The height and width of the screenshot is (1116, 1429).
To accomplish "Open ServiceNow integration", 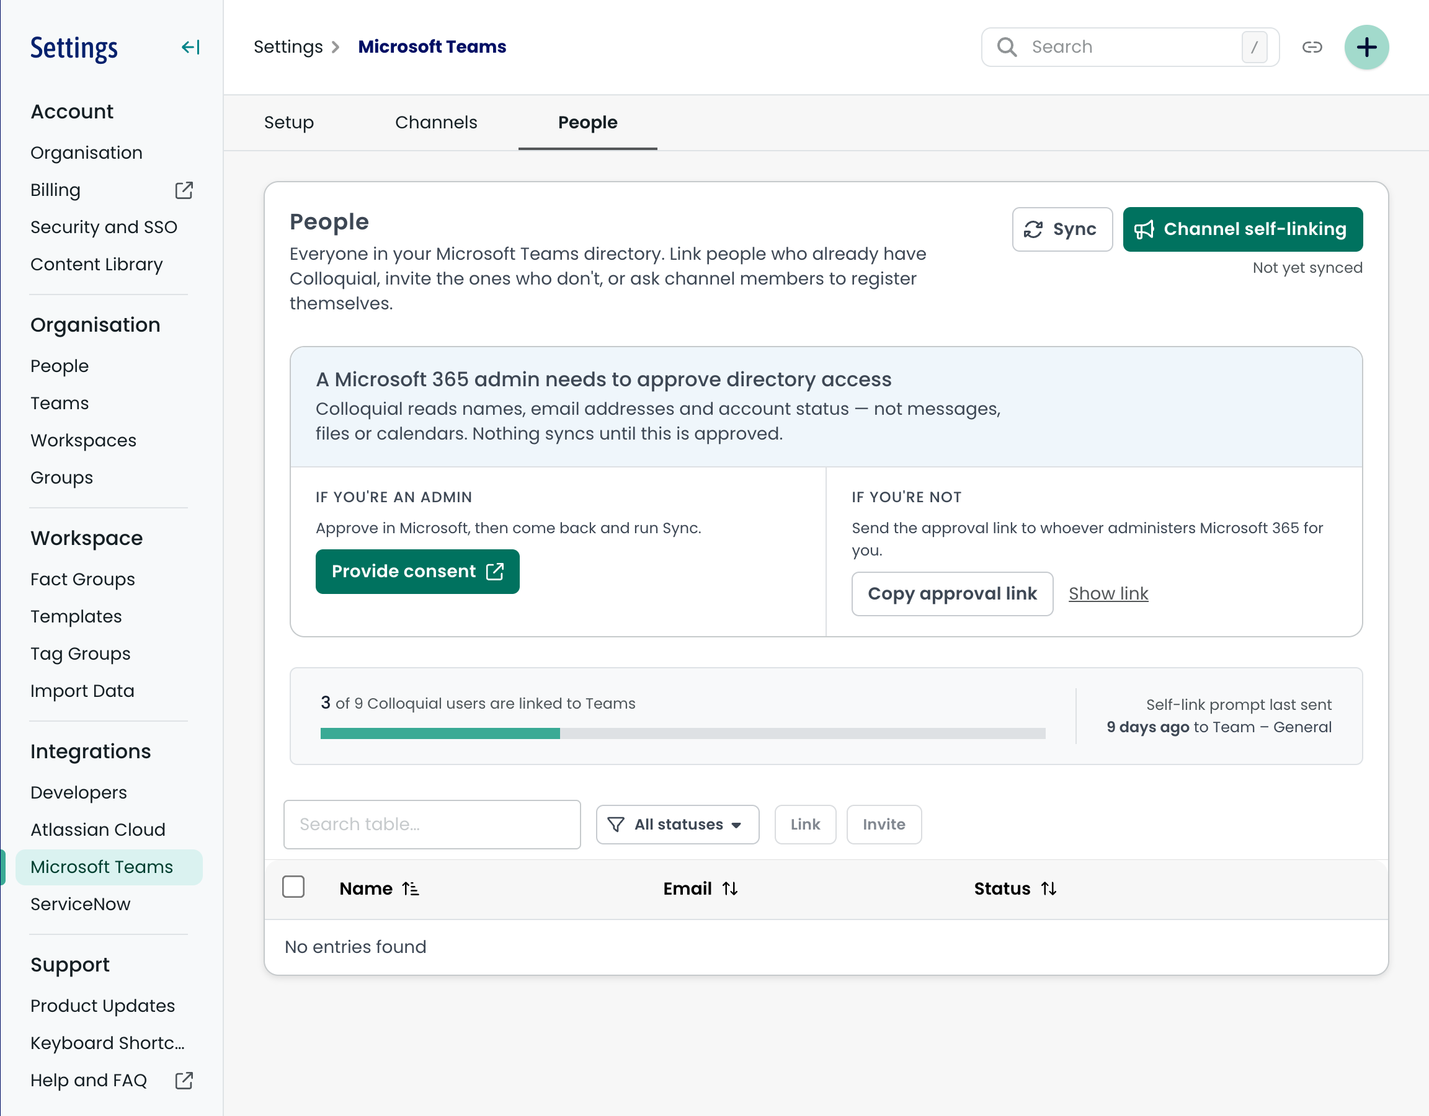I will click(x=80, y=904).
